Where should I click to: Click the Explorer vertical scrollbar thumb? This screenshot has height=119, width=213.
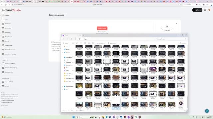(187, 102)
